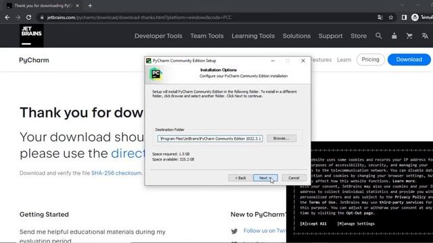This screenshot has height=243, width=433.
Task: Go Back in the setup wizard
Action: [240, 178]
